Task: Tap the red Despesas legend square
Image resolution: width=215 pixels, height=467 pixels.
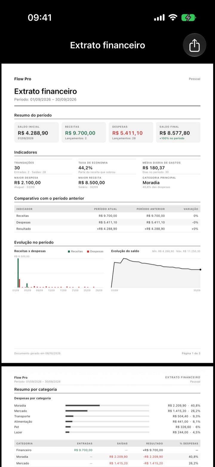Action: (88, 252)
